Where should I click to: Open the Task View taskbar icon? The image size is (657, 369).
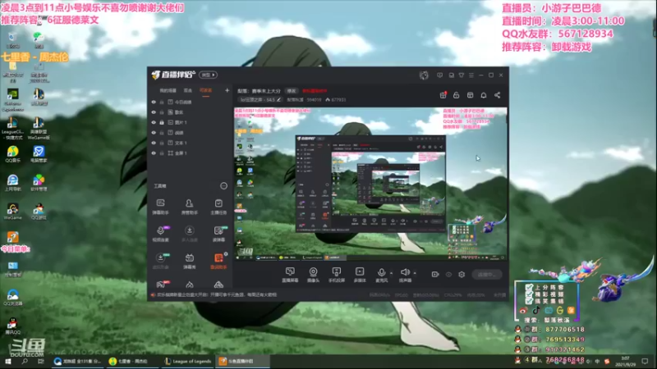pos(40,362)
